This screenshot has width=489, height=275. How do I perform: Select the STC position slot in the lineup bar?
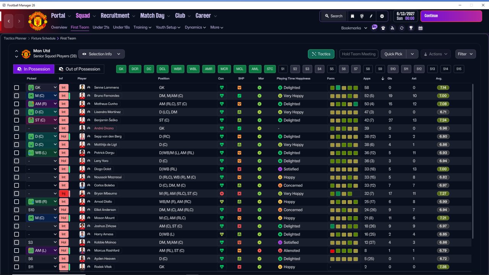click(x=270, y=69)
